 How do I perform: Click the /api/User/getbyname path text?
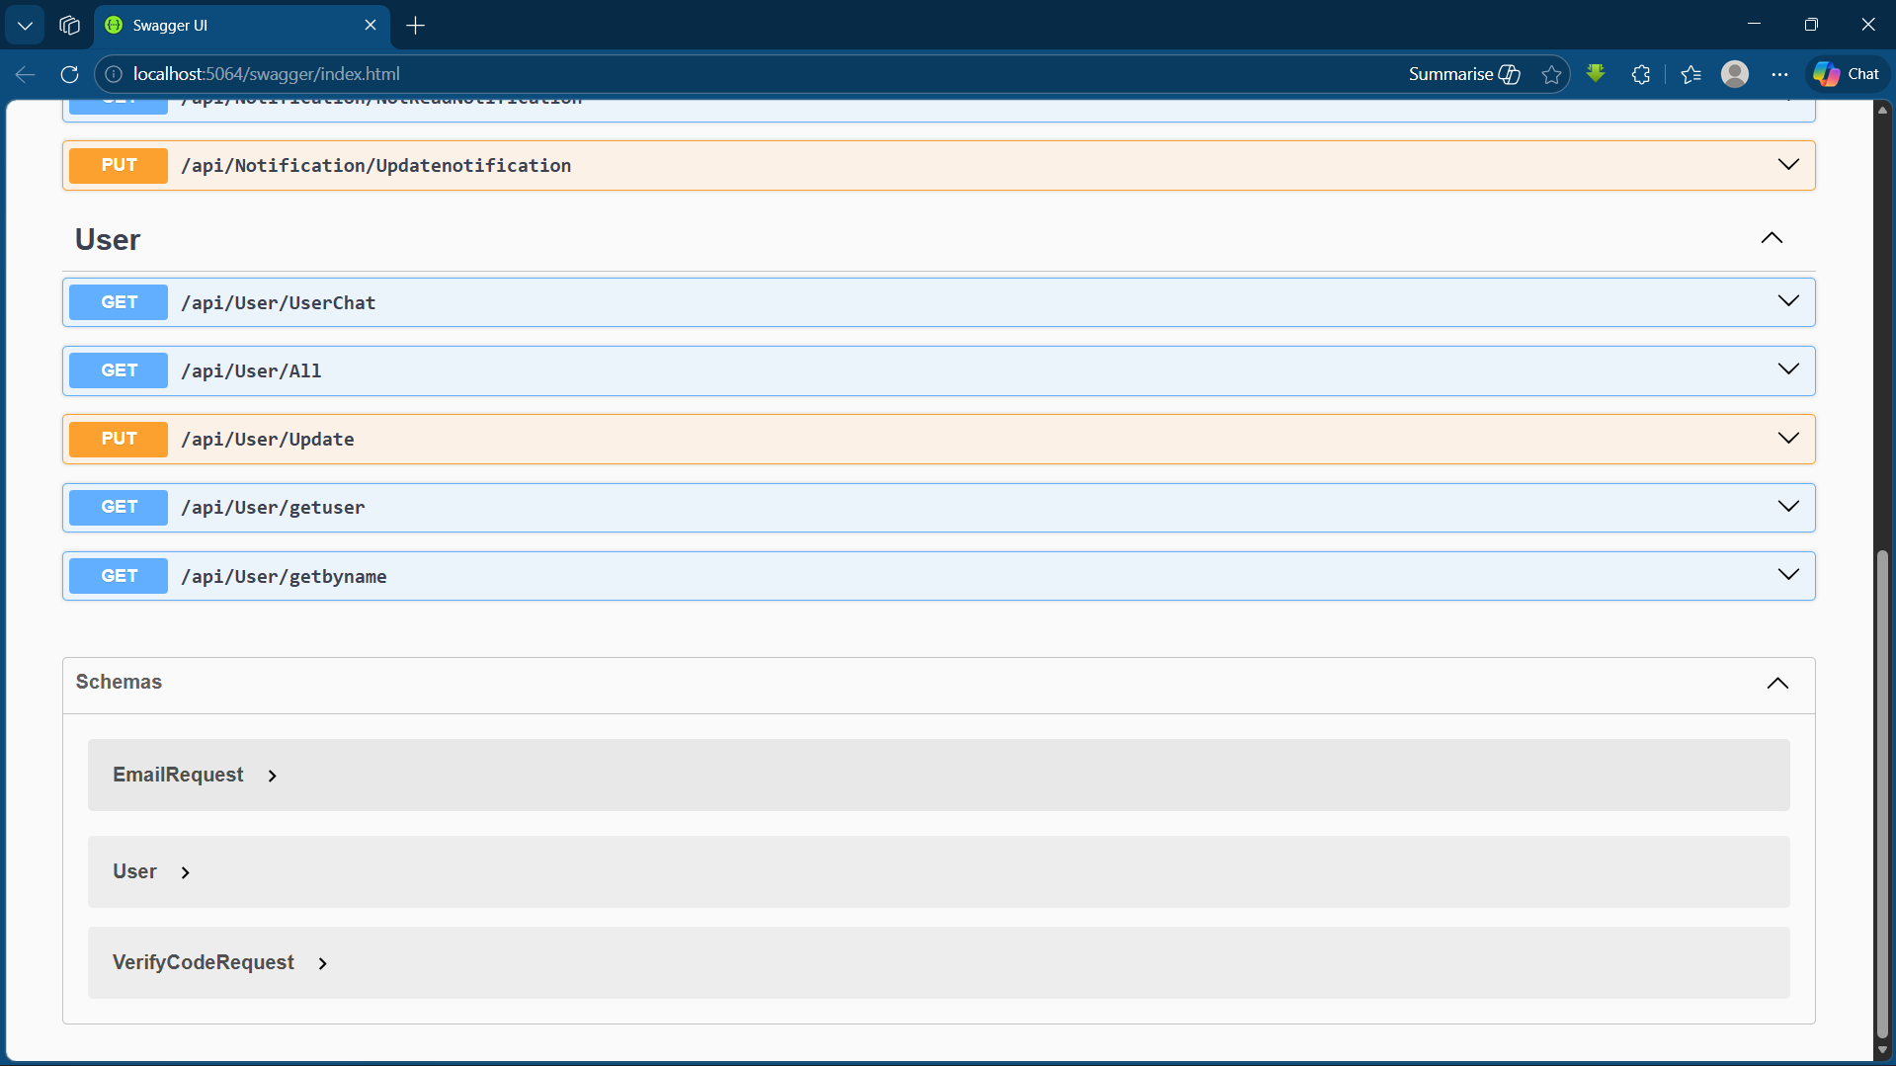[x=284, y=577]
